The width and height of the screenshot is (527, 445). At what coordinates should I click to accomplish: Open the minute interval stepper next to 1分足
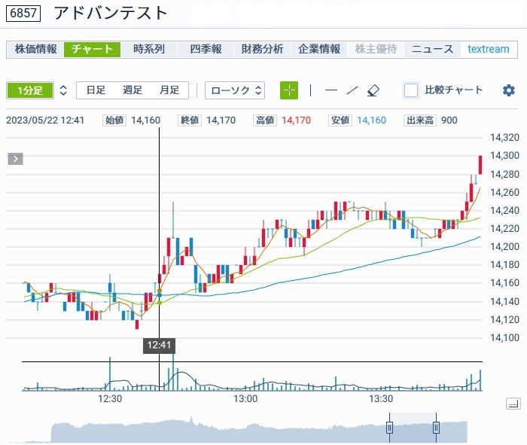(63, 90)
